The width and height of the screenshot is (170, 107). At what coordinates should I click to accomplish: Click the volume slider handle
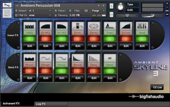pyautogui.click(x=153, y=16)
